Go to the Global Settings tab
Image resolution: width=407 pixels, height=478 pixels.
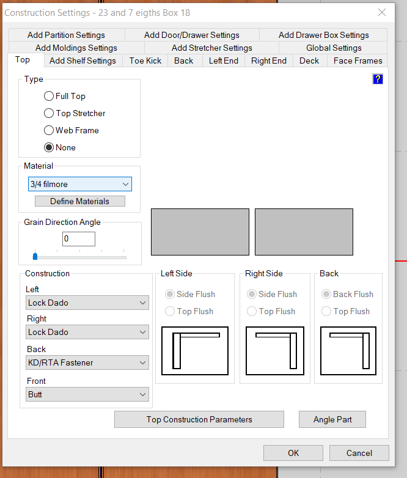334,48
